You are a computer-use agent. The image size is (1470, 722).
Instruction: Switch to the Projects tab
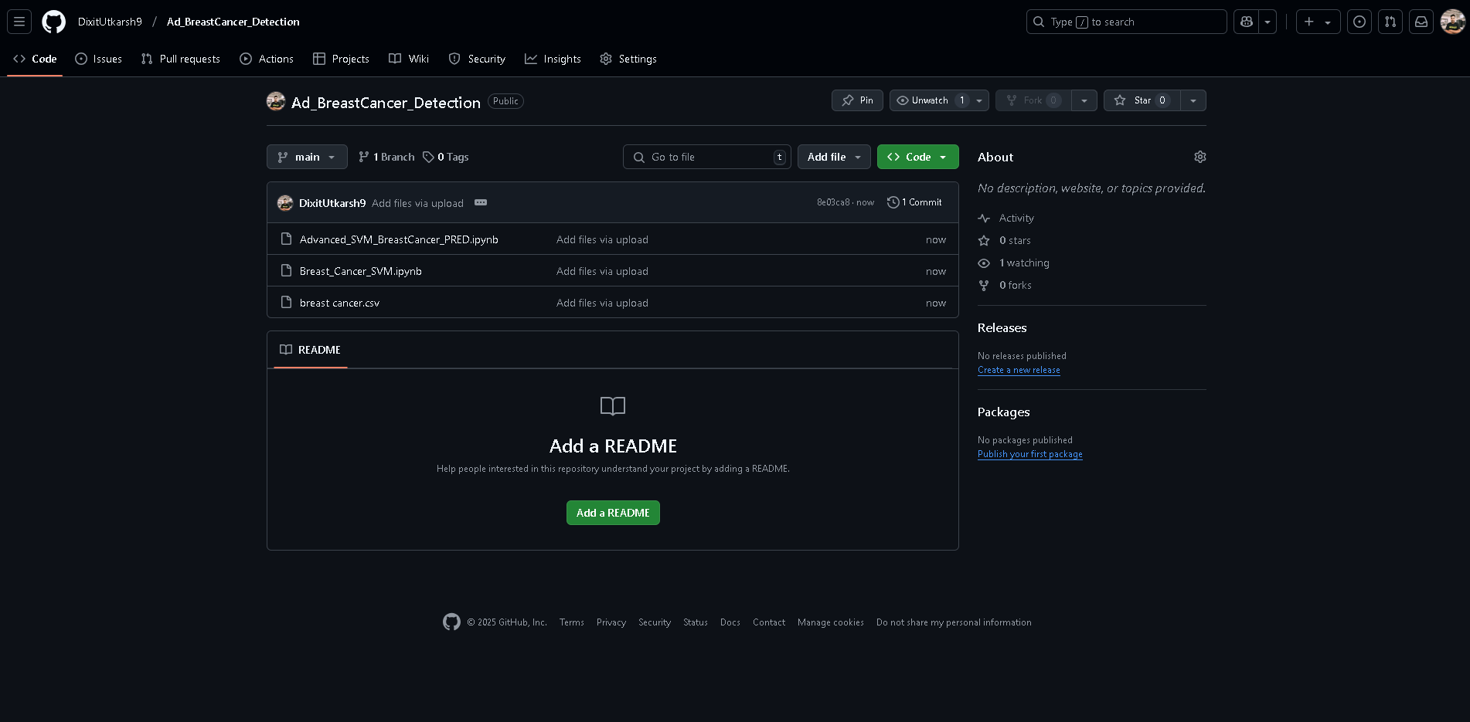coord(341,59)
